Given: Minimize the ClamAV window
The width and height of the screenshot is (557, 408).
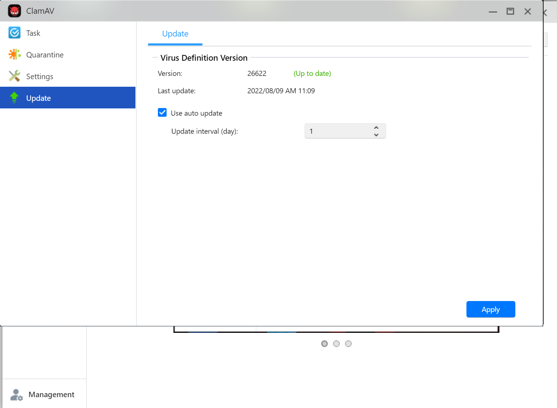Looking at the screenshot, I should pos(493,12).
